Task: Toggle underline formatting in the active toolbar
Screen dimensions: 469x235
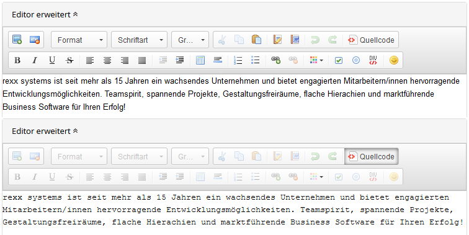Action: click(x=52, y=60)
